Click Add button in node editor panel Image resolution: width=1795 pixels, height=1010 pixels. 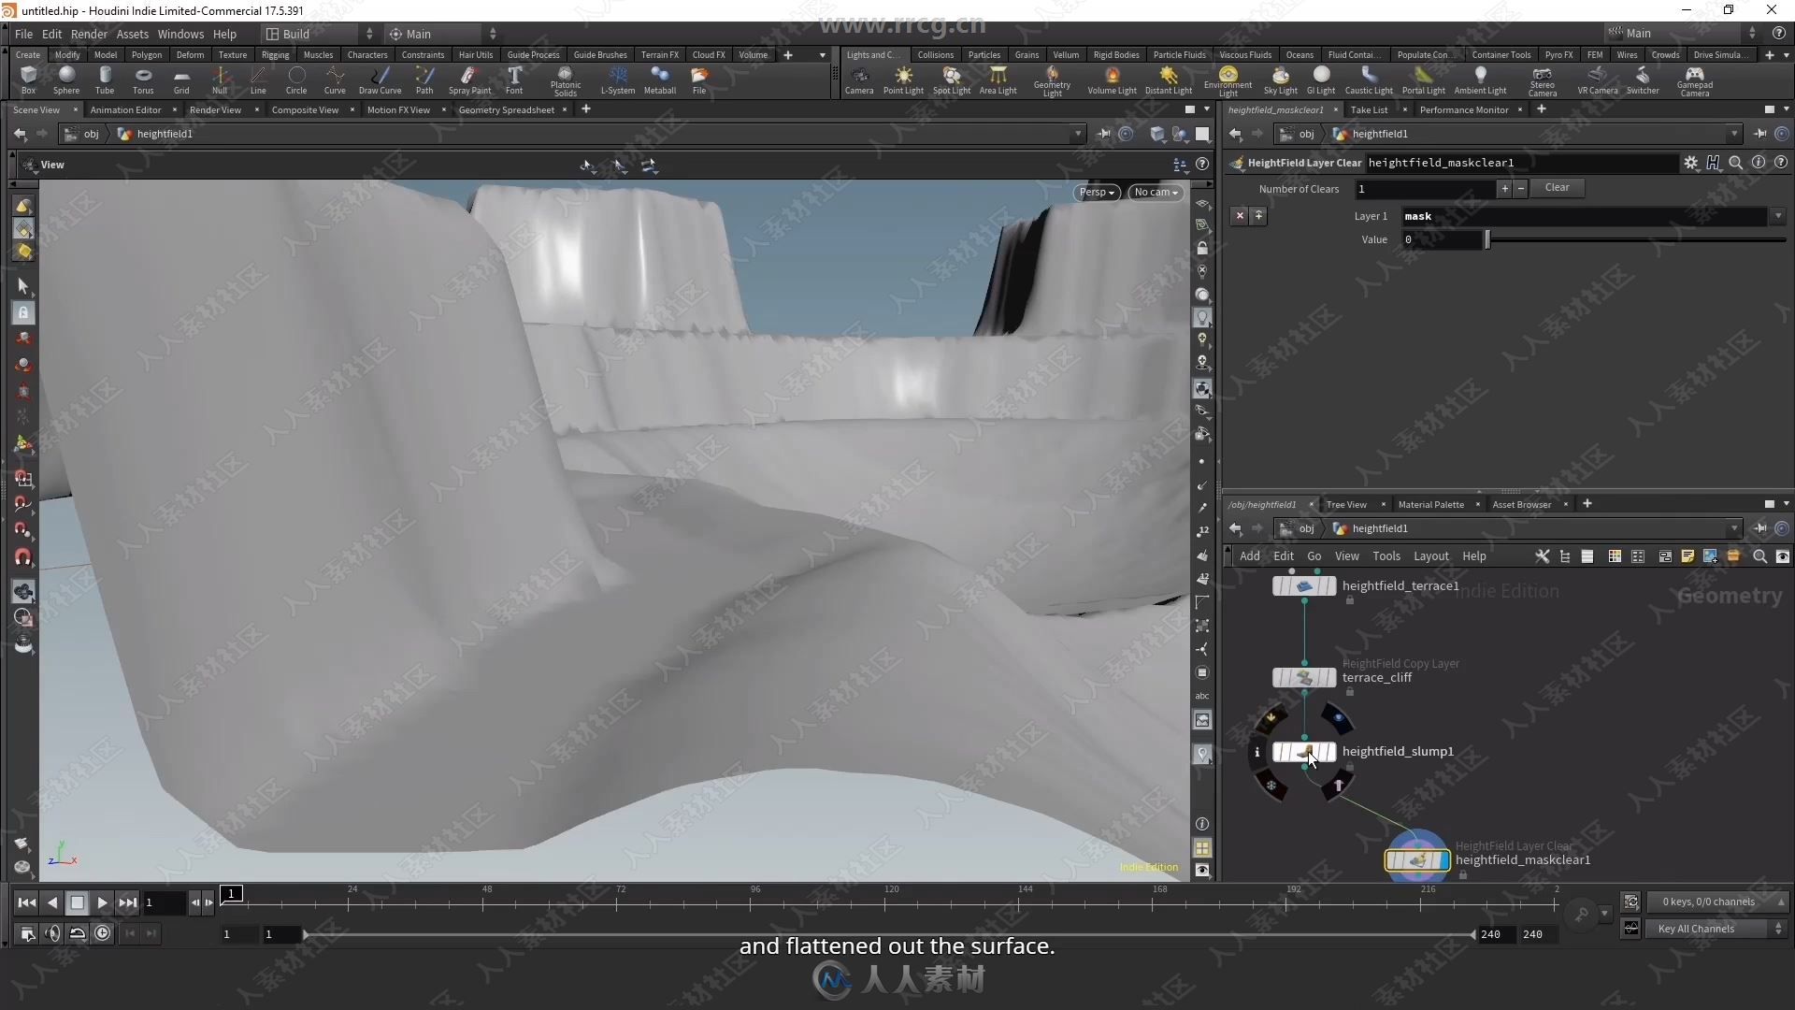point(1250,555)
